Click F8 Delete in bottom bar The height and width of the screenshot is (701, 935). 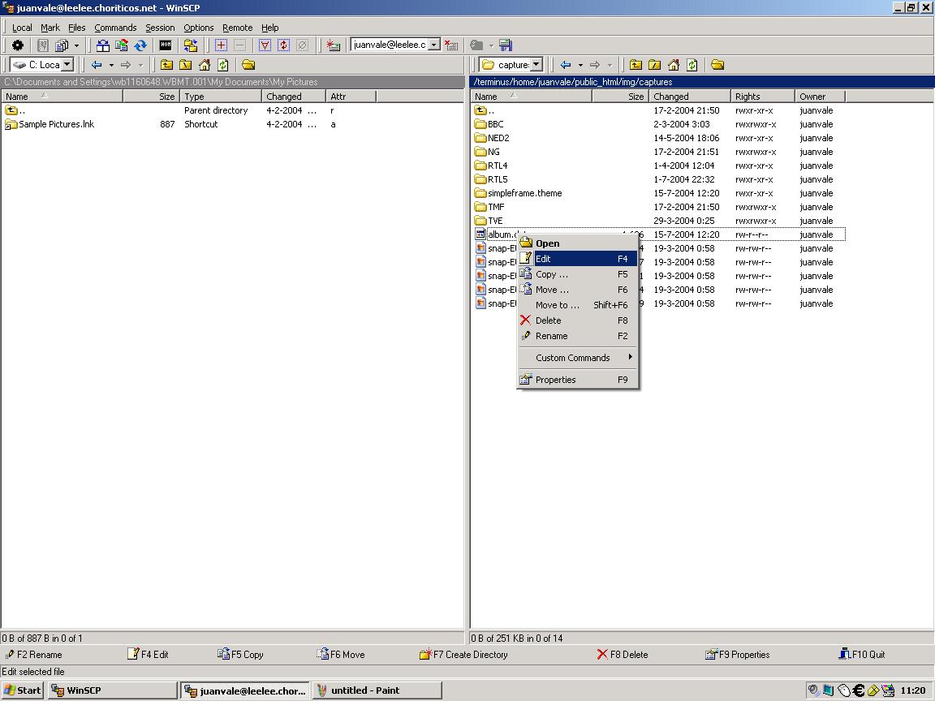click(623, 655)
